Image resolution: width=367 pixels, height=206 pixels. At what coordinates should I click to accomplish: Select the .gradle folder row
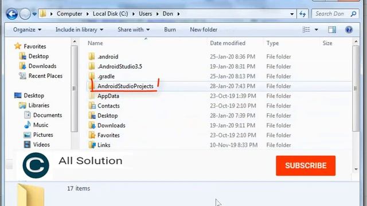220,76
